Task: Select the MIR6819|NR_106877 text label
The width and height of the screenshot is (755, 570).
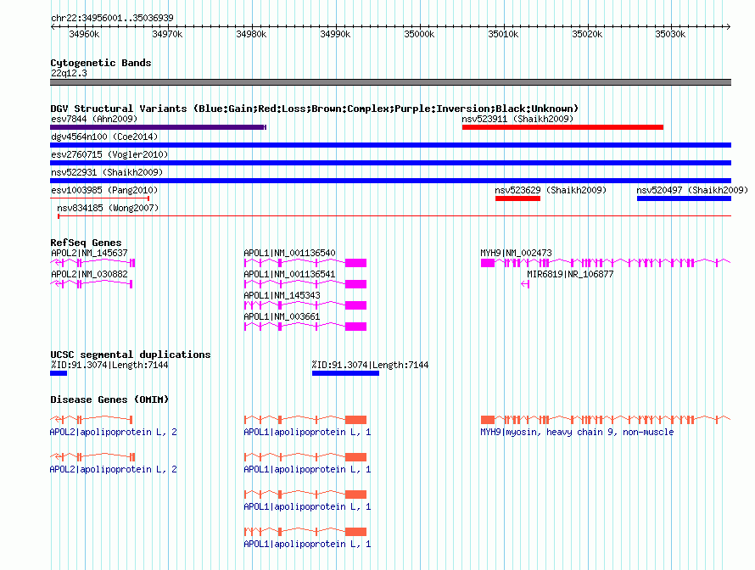Action: coord(570,274)
